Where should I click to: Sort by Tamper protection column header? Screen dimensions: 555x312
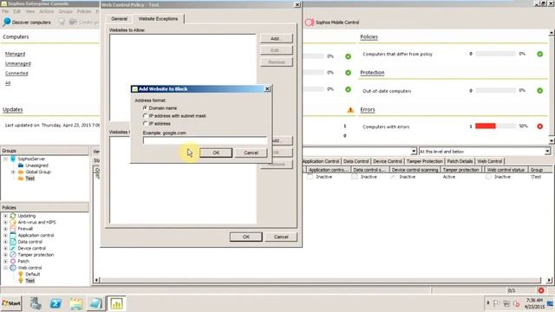pyautogui.click(x=460, y=170)
